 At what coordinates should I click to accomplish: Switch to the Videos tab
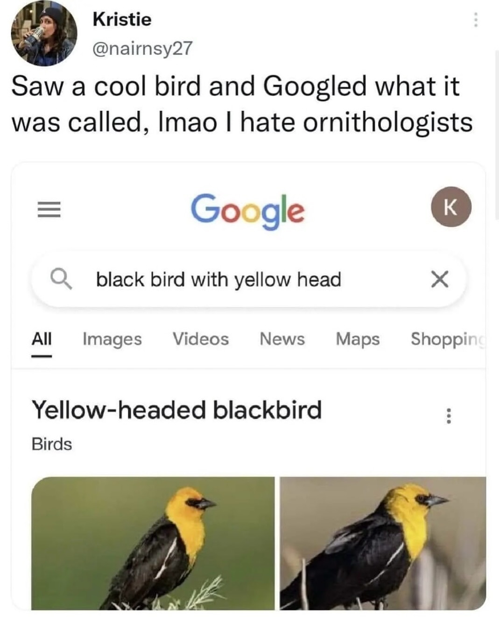click(x=201, y=339)
